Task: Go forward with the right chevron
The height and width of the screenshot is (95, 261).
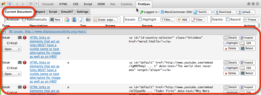Action: 23,4
